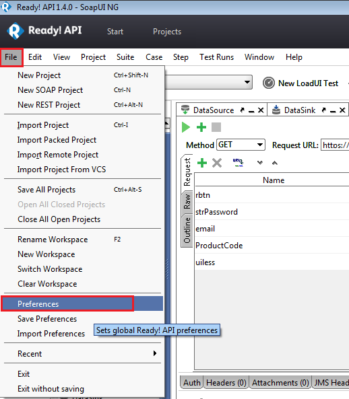This screenshot has width=349, height=399.
Task: Open the Suite menu
Action: 125,57
